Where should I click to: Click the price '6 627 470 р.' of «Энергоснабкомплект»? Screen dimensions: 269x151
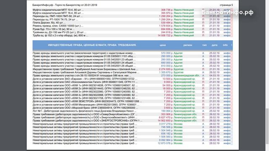[x=166, y=117]
